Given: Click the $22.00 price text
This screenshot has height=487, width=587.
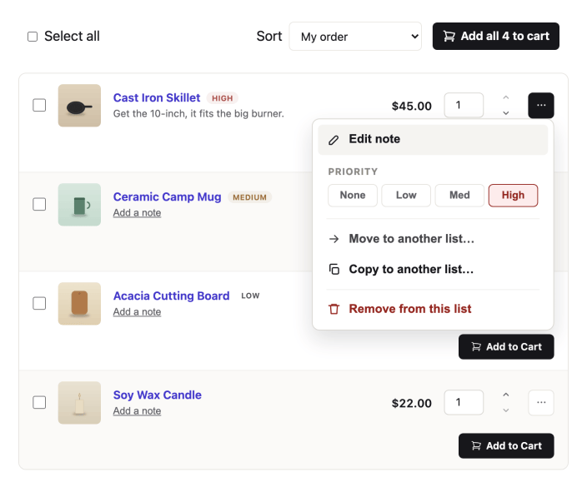Looking at the screenshot, I should 411,403.
